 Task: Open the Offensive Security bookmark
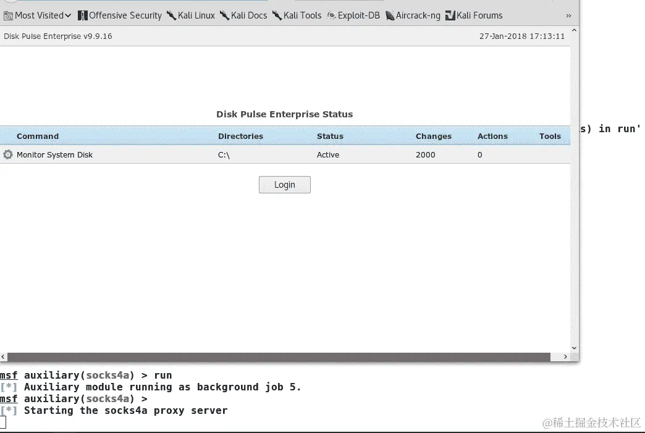[x=120, y=15]
